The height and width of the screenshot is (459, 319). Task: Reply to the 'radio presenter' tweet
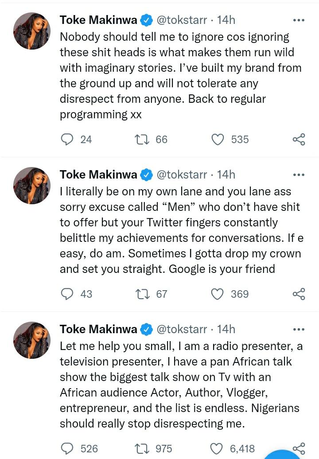click(x=67, y=448)
